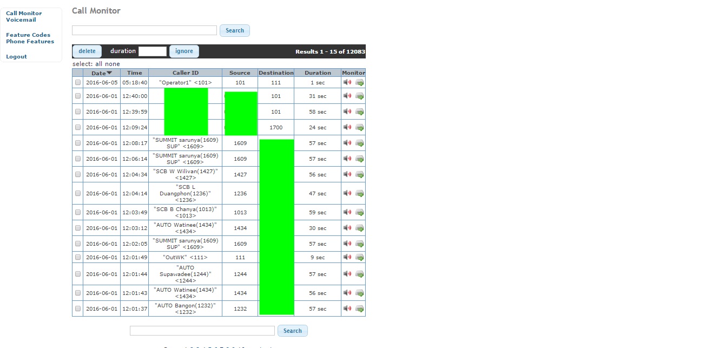Viewport: 725px width, 348px height.
Task: Sort the table by Duration column header
Action: tap(318, 73)
